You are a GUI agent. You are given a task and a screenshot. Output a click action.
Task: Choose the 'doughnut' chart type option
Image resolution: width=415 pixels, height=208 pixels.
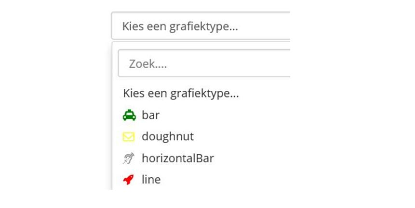(167, 137)
